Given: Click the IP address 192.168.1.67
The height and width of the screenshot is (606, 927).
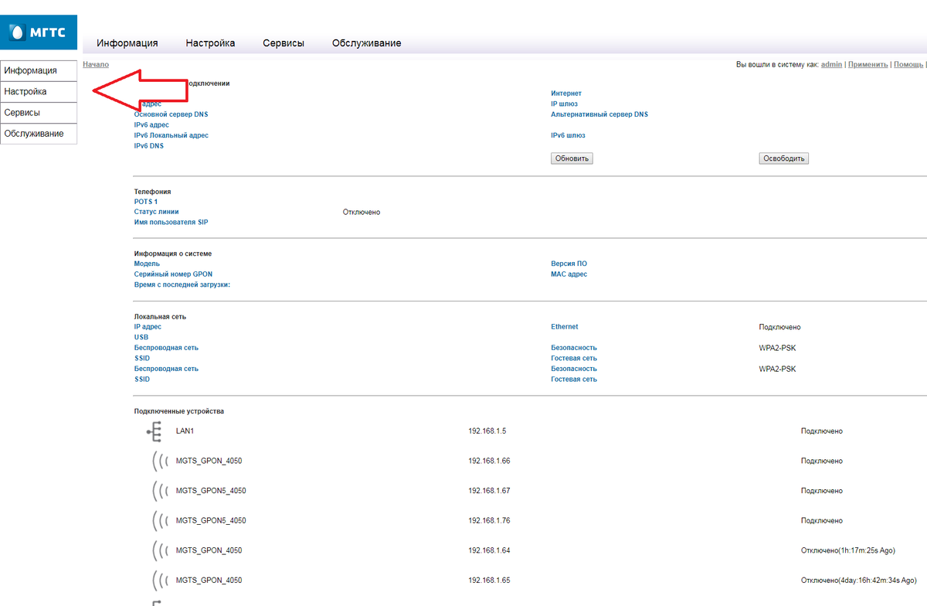Looking at the screenshot, I should coord(489,491).
